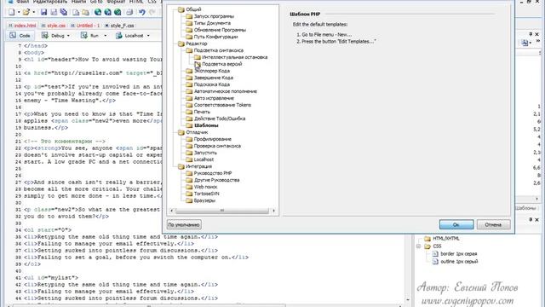Screen dimensions: 545x307
Task: Switch to index.html file tab
Action: (22, 26)
